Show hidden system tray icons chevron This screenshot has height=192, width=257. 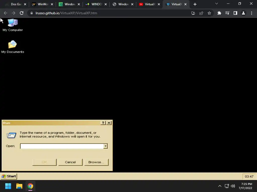[220, 186]
